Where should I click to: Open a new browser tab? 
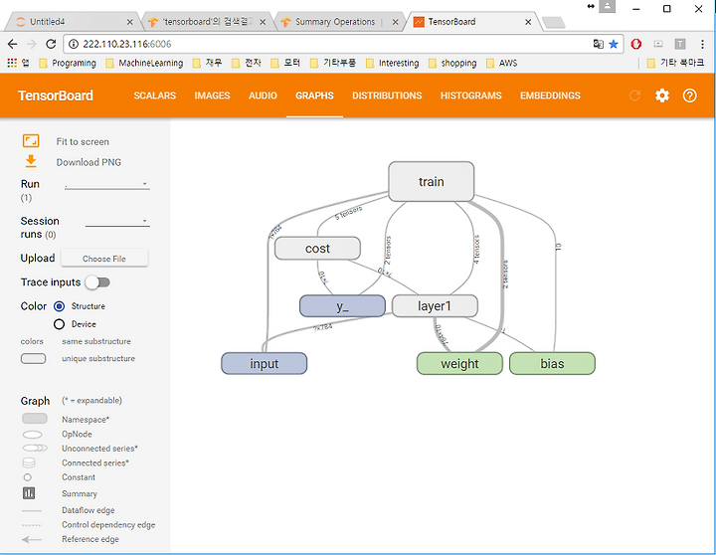pyautogui.click(x=554, y=22)
